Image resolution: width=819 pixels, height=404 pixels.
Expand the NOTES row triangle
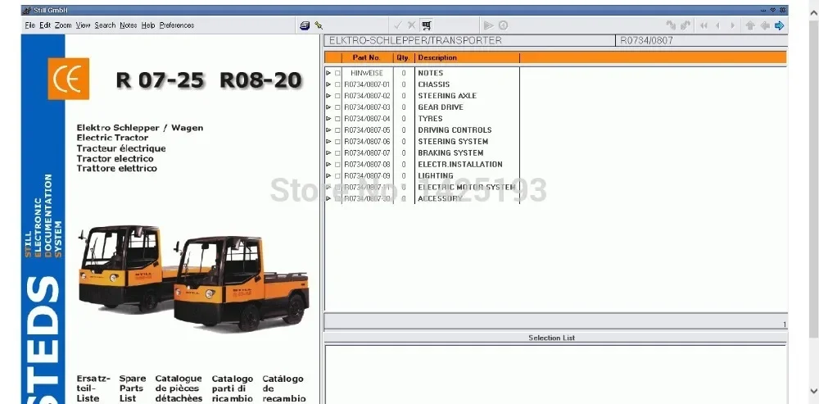pyautogui.click(x=328, y=73)
